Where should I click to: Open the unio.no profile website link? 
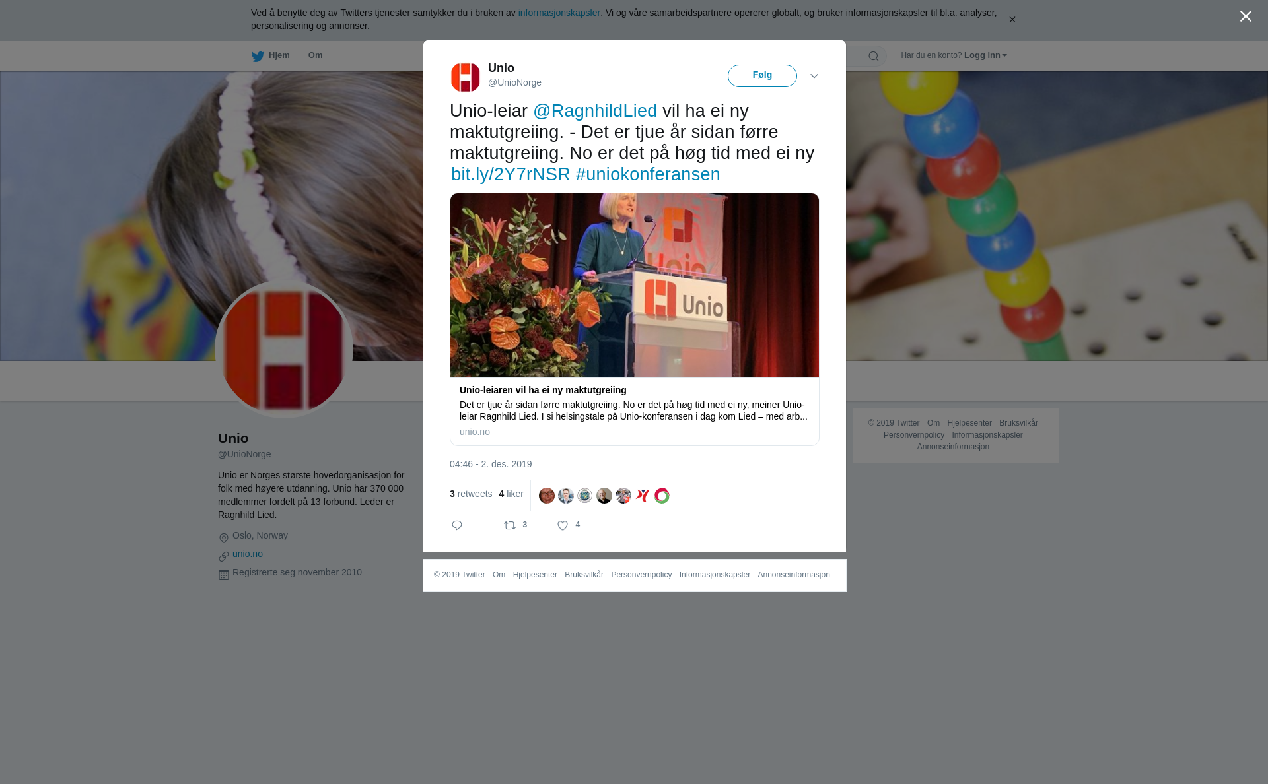click(248, 554)
